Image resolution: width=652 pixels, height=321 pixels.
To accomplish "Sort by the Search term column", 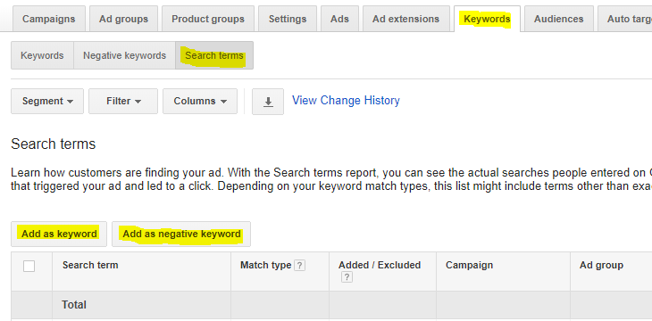I will point(90,265).
